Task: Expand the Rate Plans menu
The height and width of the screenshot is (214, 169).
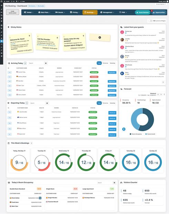Action: (x=44, y=12)
